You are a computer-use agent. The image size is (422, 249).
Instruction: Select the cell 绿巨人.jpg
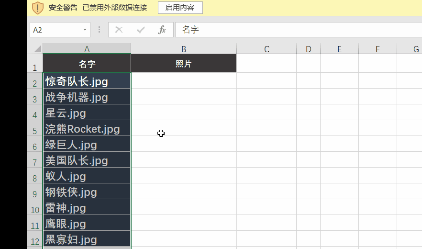(x=87, y=144)
